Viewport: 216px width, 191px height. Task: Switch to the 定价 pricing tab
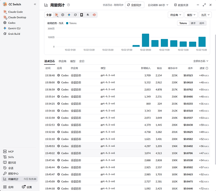pos(82,61)
